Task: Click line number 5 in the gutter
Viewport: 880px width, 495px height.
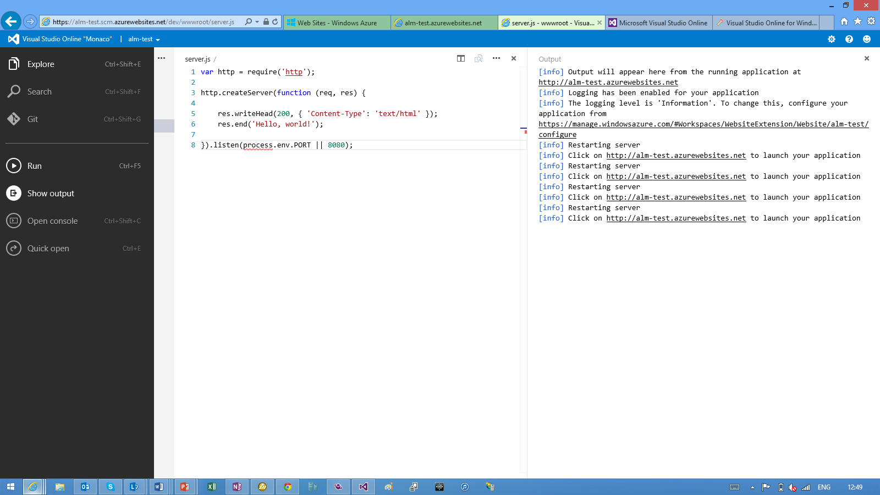Action: pos(193,114)
